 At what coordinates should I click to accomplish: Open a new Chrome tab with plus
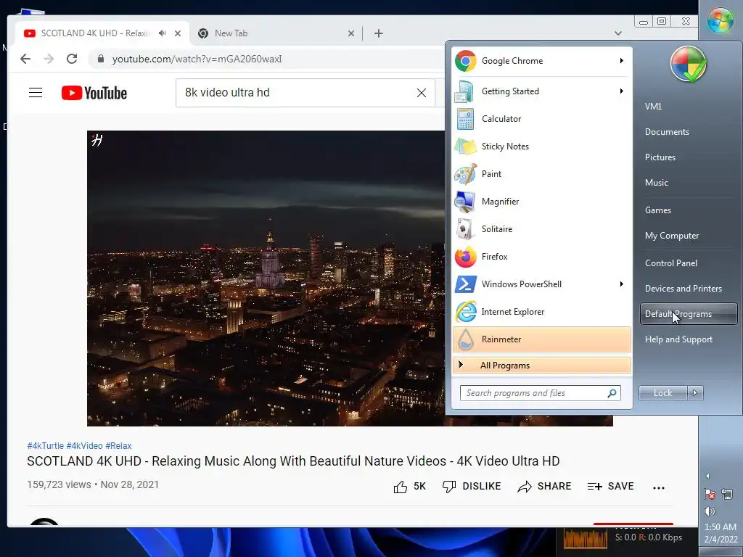tap(379, 33)
